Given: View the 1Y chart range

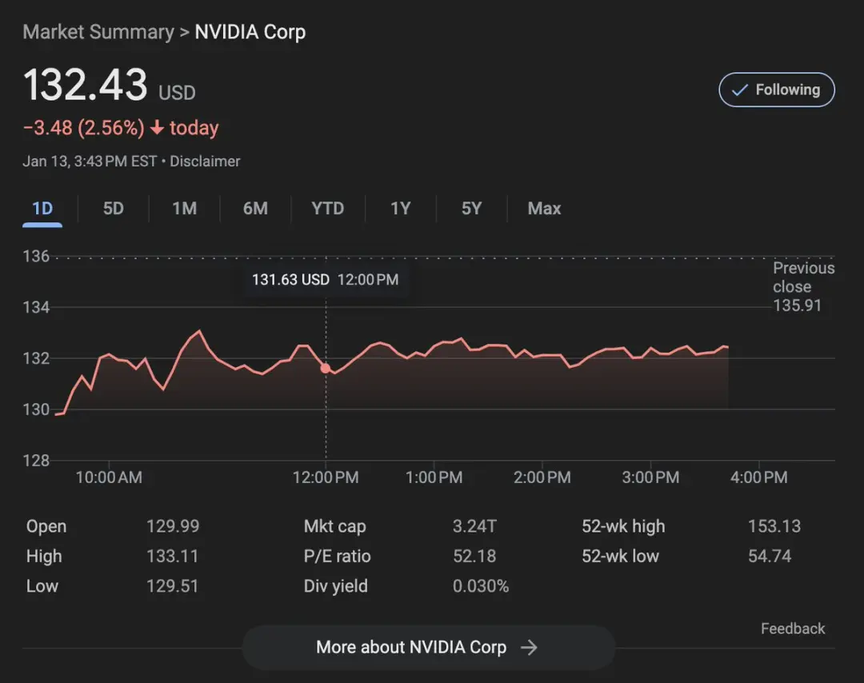Looking at the screenshot, I should 400,209.
